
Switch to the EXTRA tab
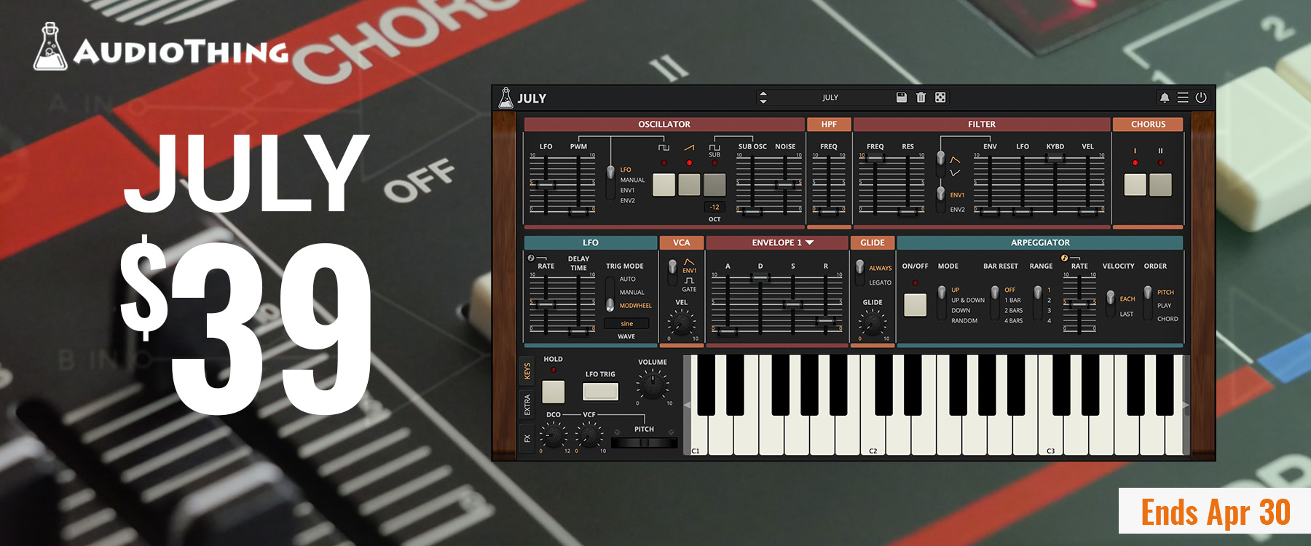coord(527,405)
